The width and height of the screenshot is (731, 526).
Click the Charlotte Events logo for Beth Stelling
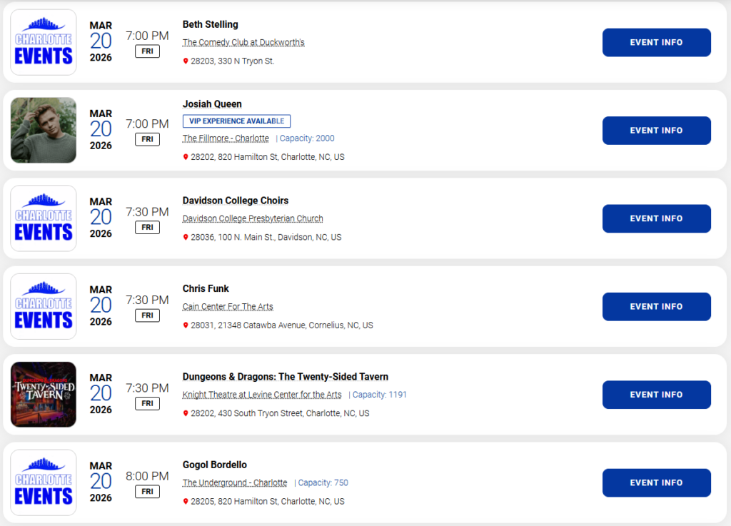coord(44,42)
